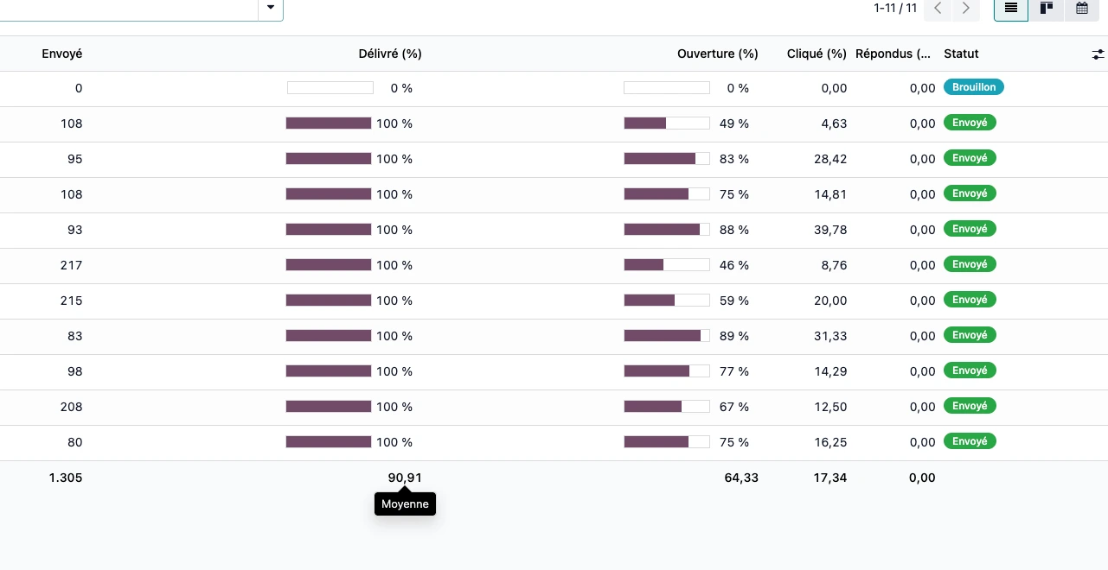Click the Moyenne tooltip label
This screenshot has height=570, width=1108.
(405, 503)
